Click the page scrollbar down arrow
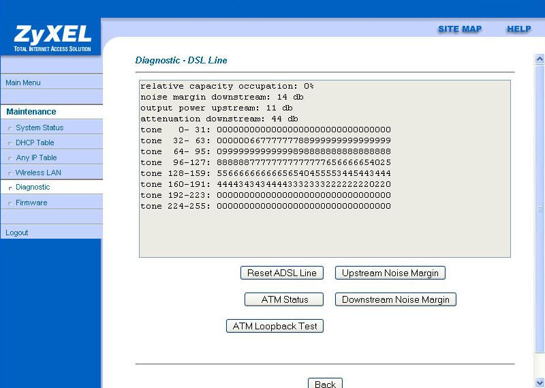Image resolution: width=545 pixels, height=388 pixels. click(540, 383)
